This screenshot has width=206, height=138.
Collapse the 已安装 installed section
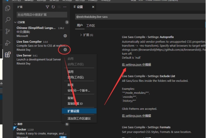point(15,22)
